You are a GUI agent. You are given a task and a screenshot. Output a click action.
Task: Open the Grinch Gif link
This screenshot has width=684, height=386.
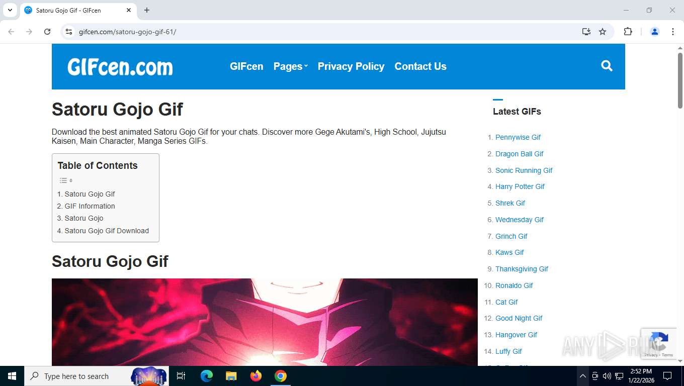(511, 236)
